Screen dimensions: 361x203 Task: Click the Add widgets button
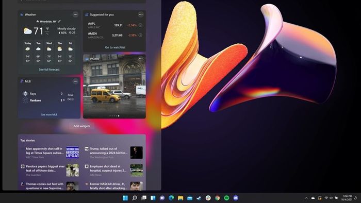pyautogui.click(x=81, y=126)
